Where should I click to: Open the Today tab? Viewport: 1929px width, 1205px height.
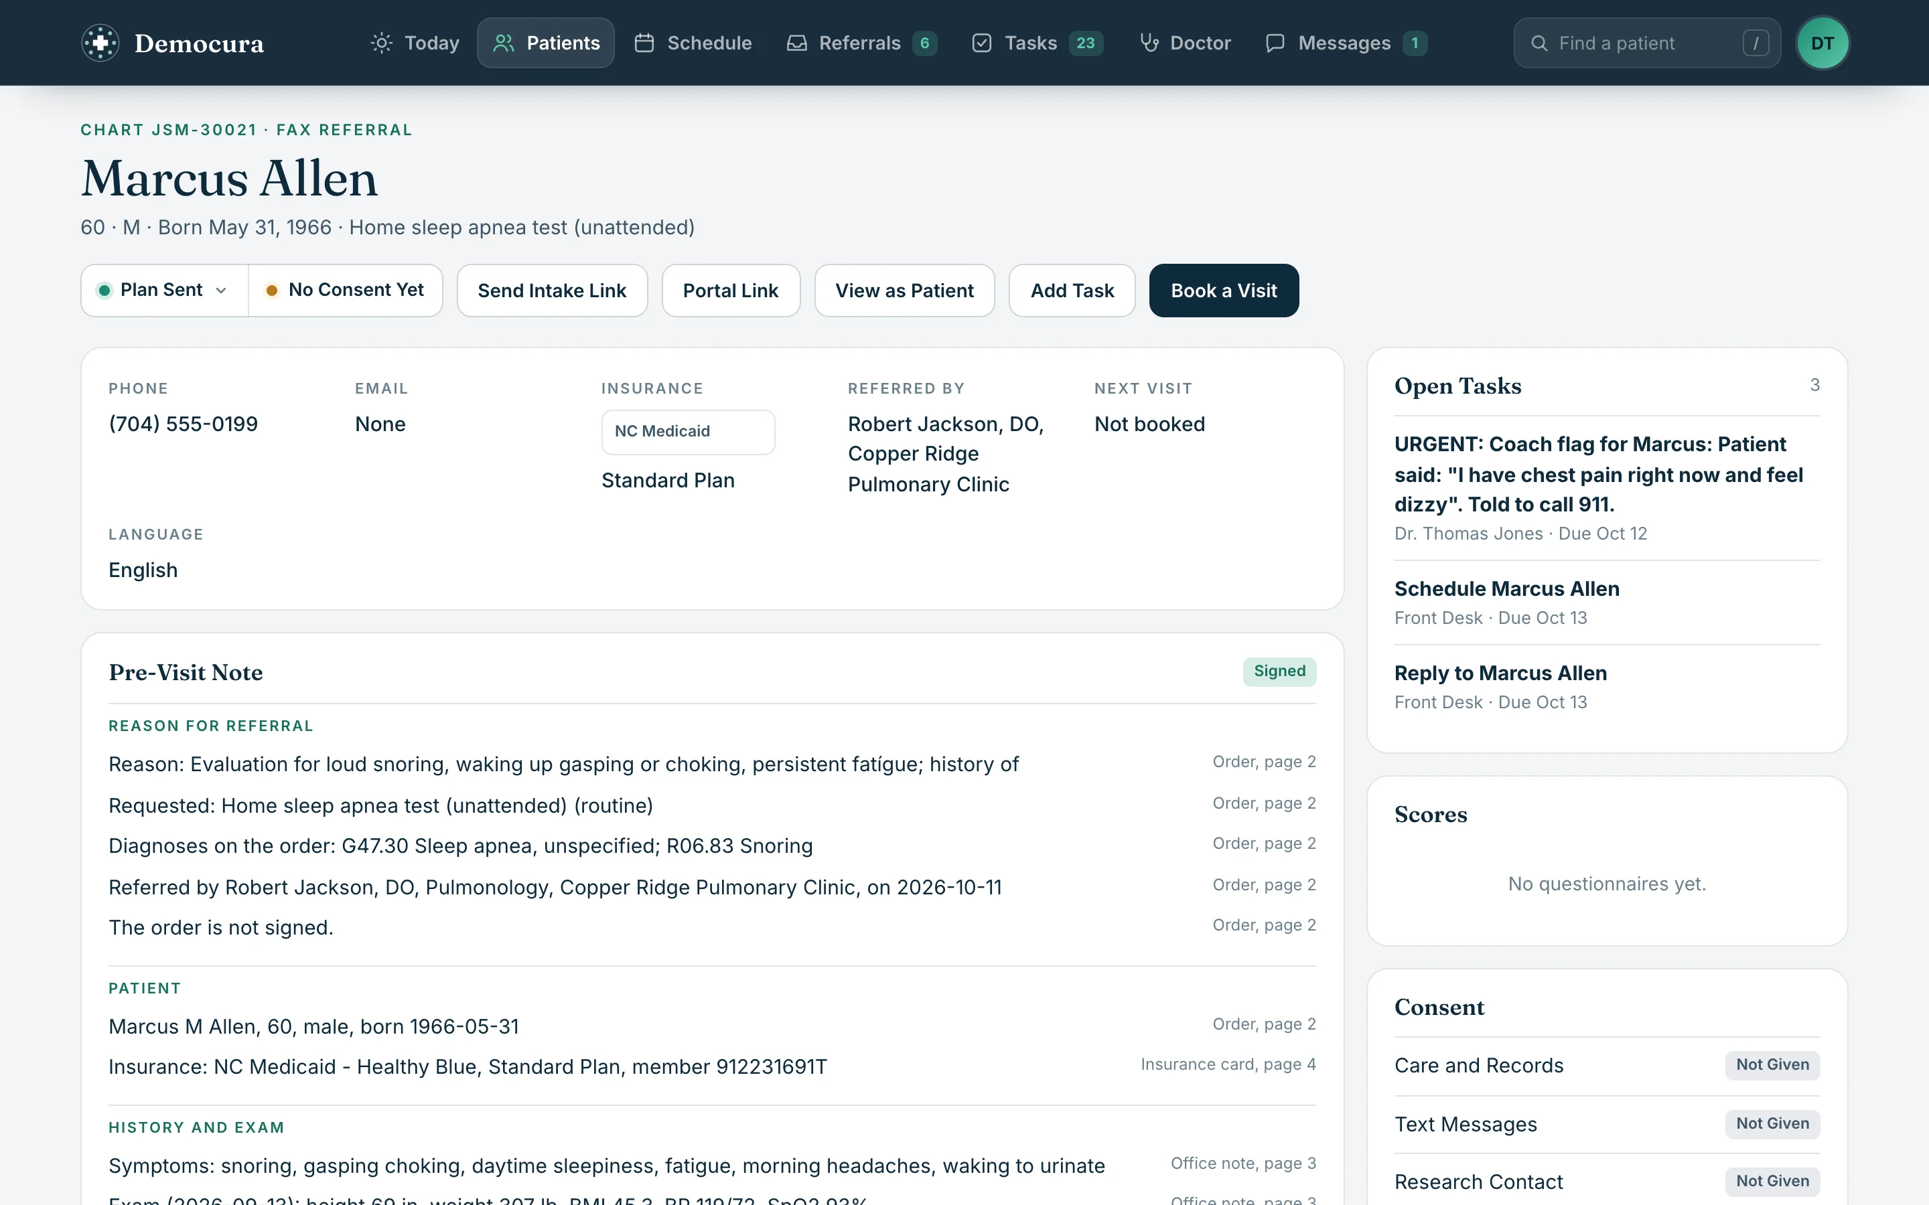(415, 43)
